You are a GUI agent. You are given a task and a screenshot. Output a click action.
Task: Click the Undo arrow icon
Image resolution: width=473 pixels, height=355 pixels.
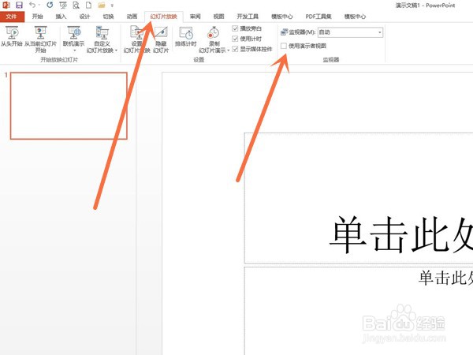coord(32,5)
